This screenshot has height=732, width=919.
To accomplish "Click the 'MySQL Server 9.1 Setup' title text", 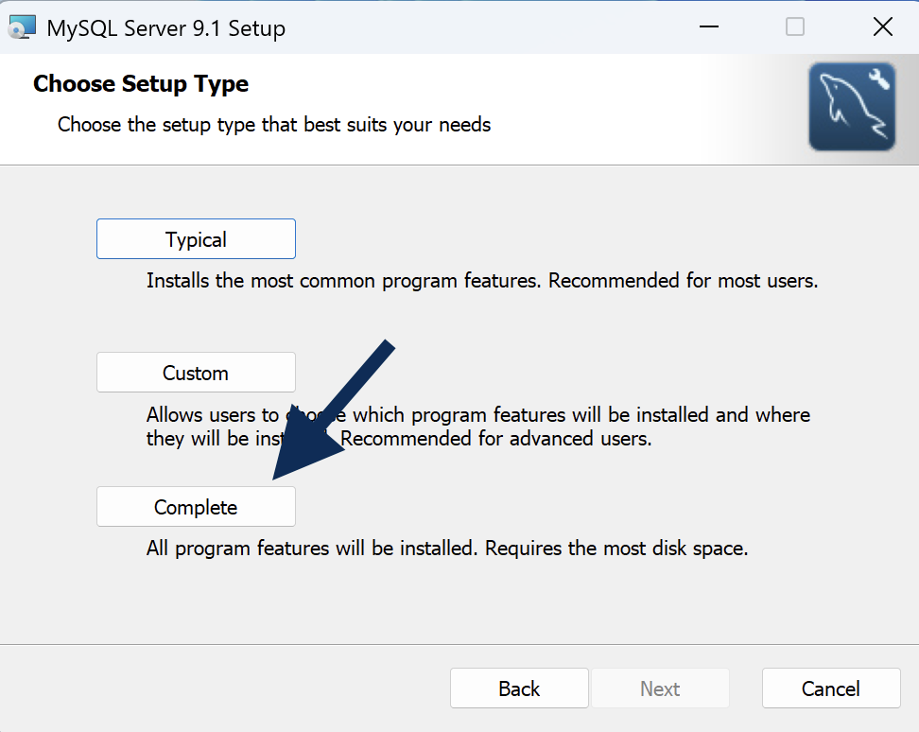I will coord(165,28).
